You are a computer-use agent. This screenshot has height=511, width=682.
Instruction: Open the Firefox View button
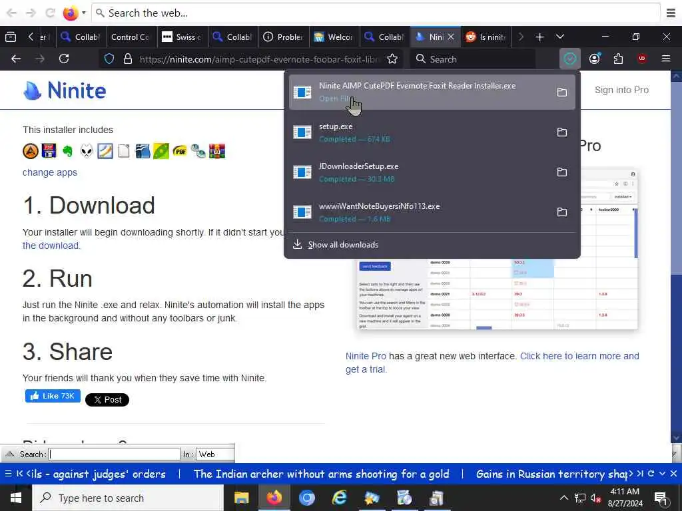click(11, 37)
